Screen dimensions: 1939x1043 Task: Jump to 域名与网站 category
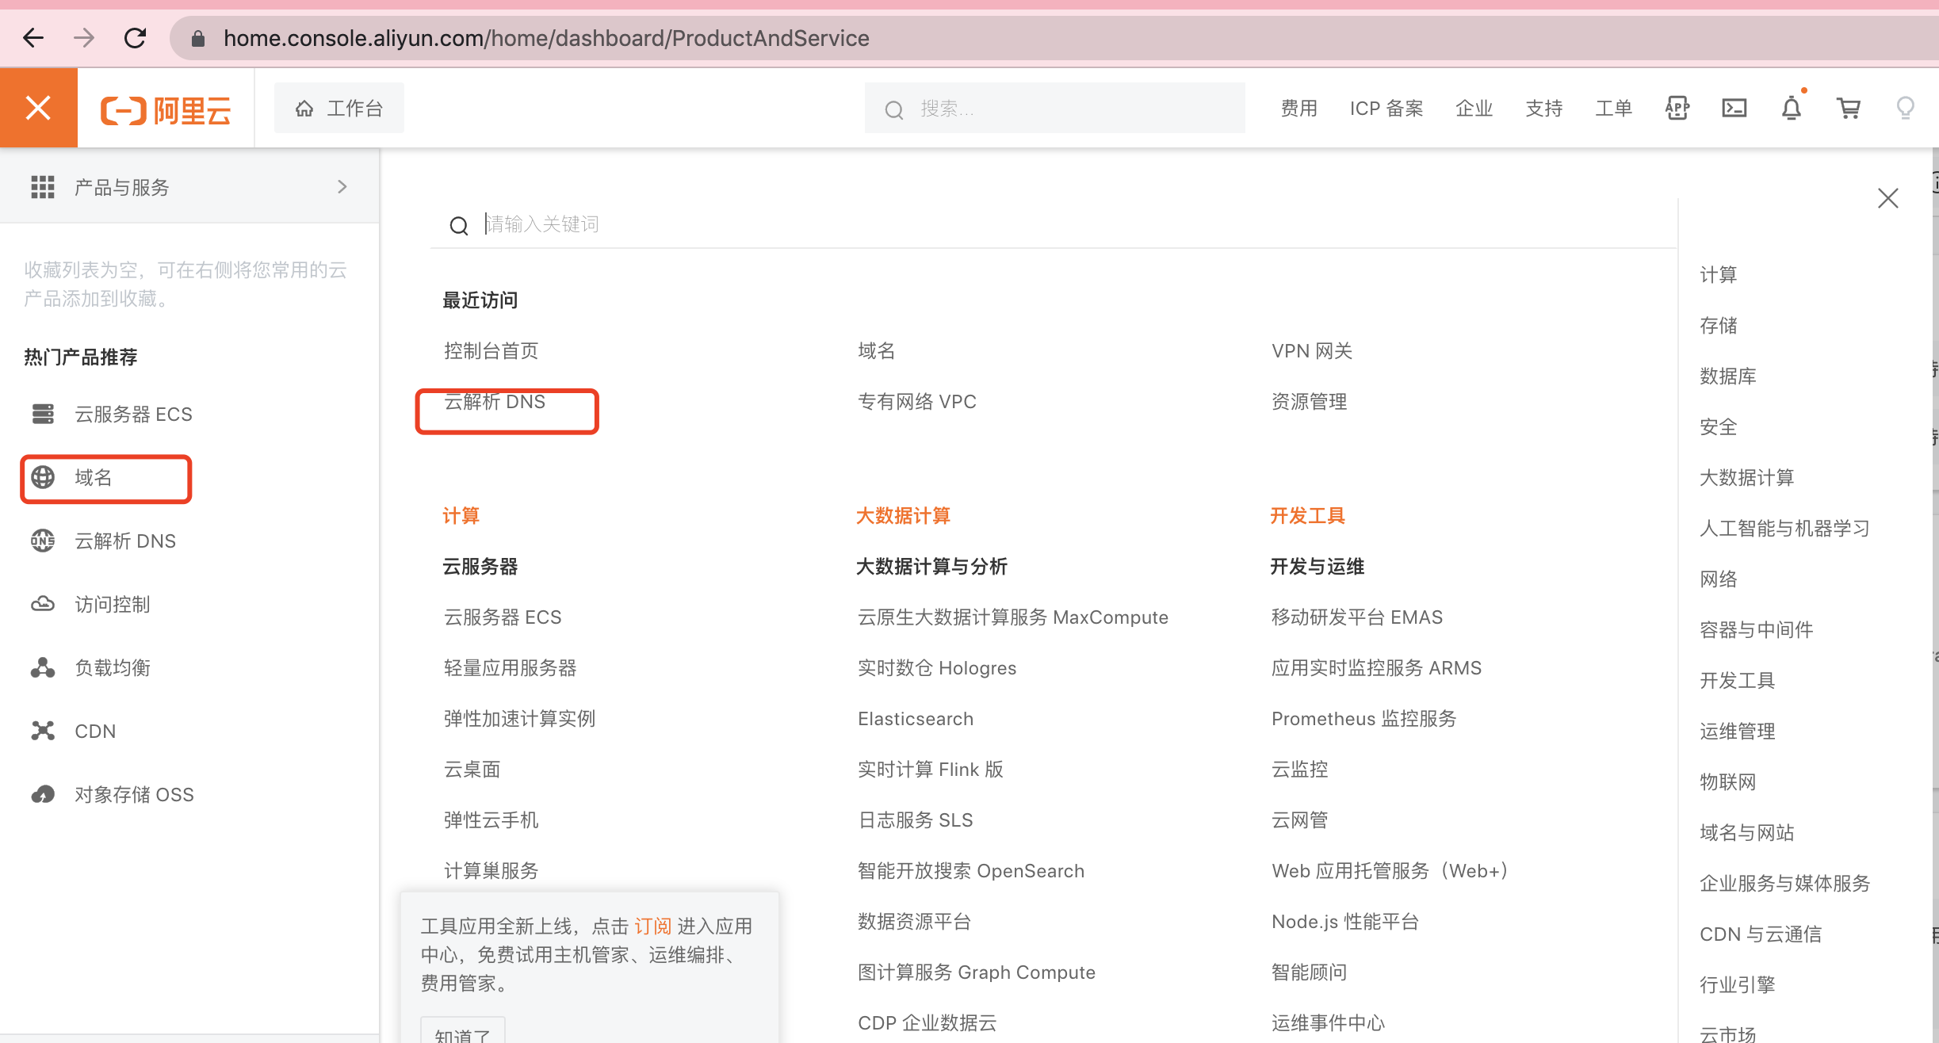click(x=1746, y=833)
